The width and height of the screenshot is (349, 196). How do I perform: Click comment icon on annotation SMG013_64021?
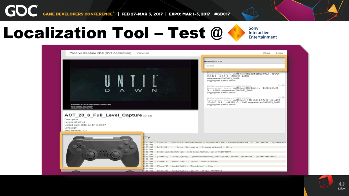click(283, 85)
